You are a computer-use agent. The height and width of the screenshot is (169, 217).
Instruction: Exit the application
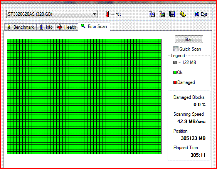[x=200, y=14]
